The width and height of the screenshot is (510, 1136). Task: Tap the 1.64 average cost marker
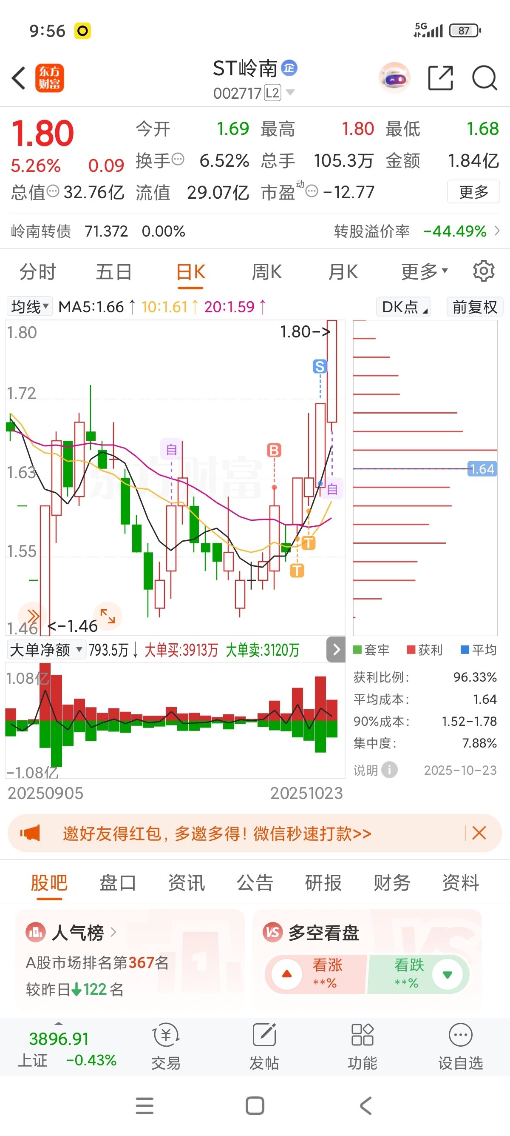coord(482,468)
